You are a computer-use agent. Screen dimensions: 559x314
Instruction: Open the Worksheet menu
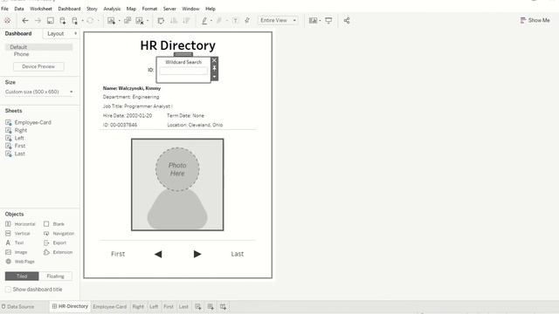(41, 9)
